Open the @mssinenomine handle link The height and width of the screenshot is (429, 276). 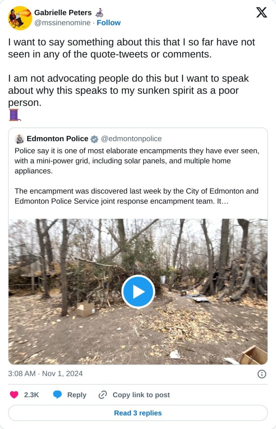tap(63, 23)
